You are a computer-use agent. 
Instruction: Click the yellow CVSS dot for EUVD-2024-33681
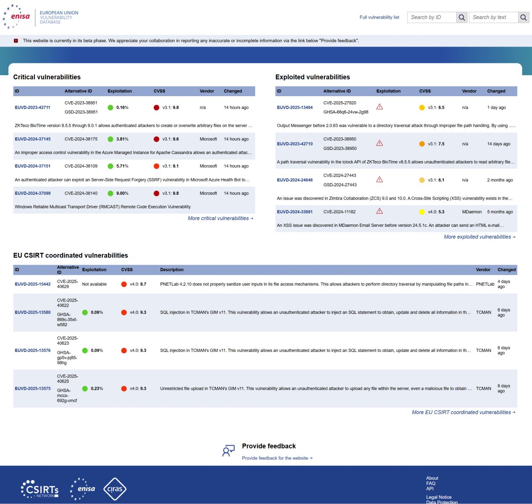[x=422, y=212]
